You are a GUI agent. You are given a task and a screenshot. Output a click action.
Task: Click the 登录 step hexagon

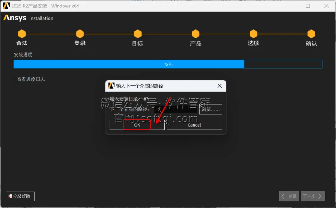[80, 34]
